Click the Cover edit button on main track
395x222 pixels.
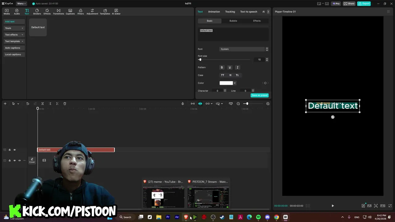(32, 160)
